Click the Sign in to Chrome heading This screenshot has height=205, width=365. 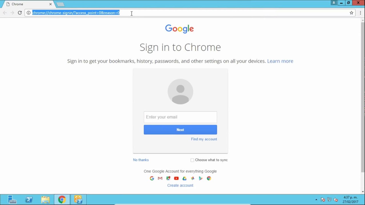(x=180, y=47)
